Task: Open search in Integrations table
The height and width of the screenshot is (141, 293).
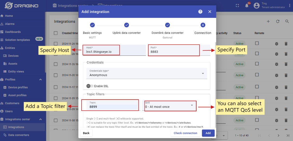Action: pyautogui.click(x=287, y=21)
